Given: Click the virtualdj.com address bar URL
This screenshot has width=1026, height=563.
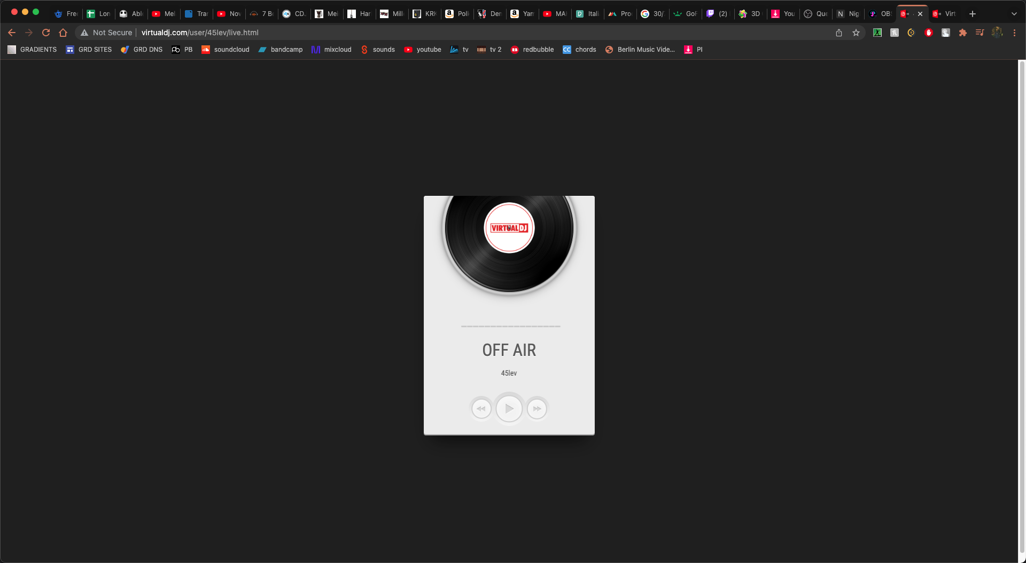Looking at the screenshot, I should click(200, 33).
